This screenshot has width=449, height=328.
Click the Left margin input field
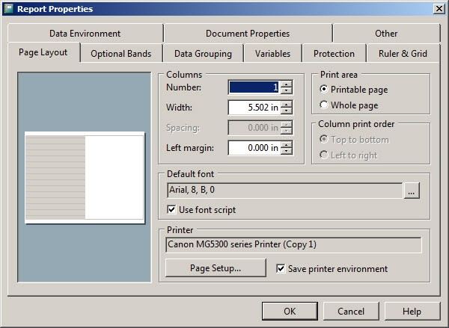tap(254, 147)
